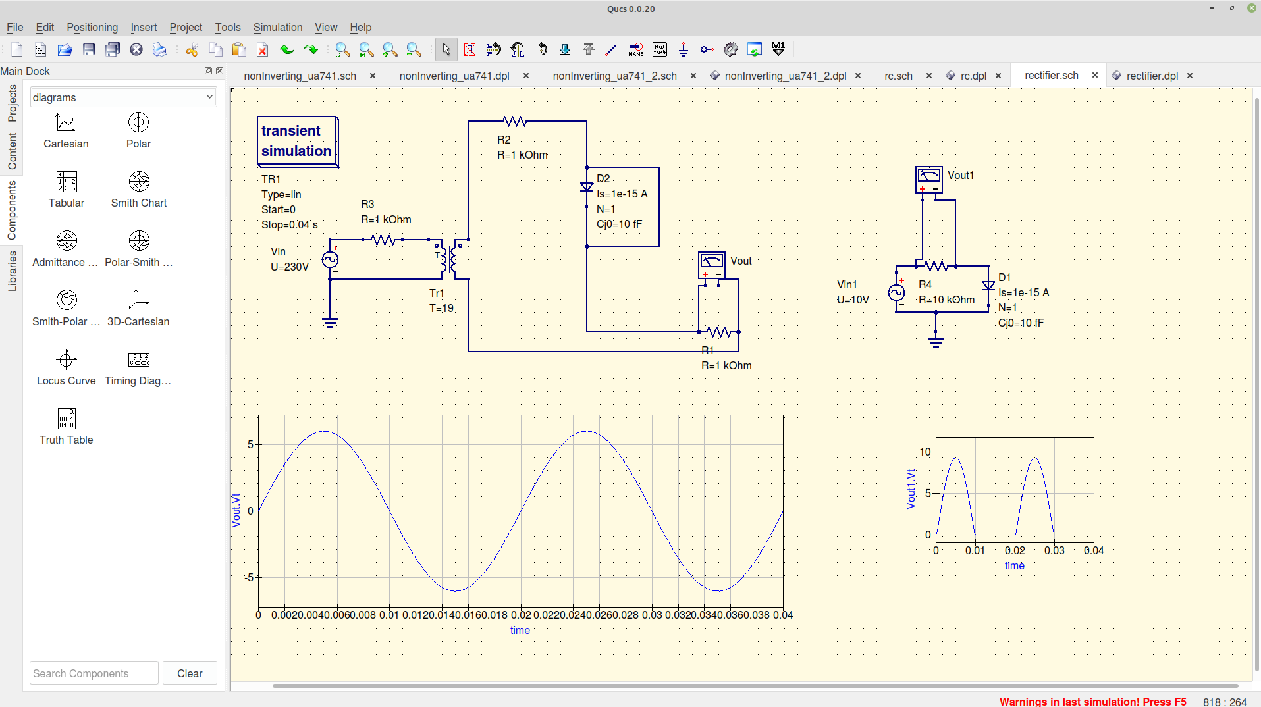
Task: Switch to the nonInverting_ua741.dpl tab
Action: [454, 76]
